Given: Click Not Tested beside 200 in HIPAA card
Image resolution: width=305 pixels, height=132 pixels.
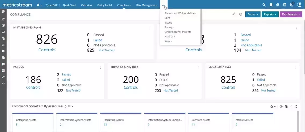Looking at the screenshot, I should point(170,90).
